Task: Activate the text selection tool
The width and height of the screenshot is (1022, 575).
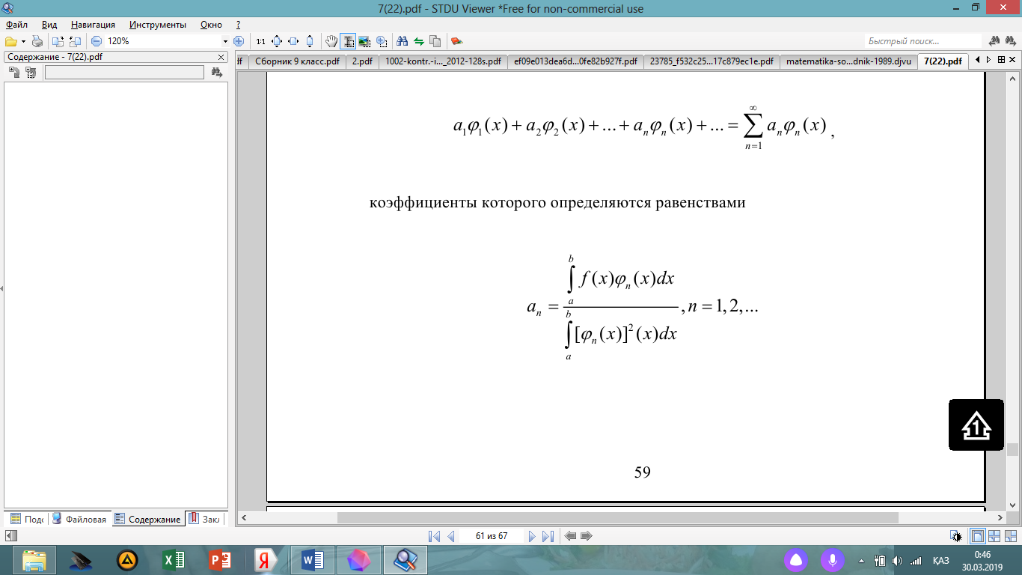Action: [348, 41]
